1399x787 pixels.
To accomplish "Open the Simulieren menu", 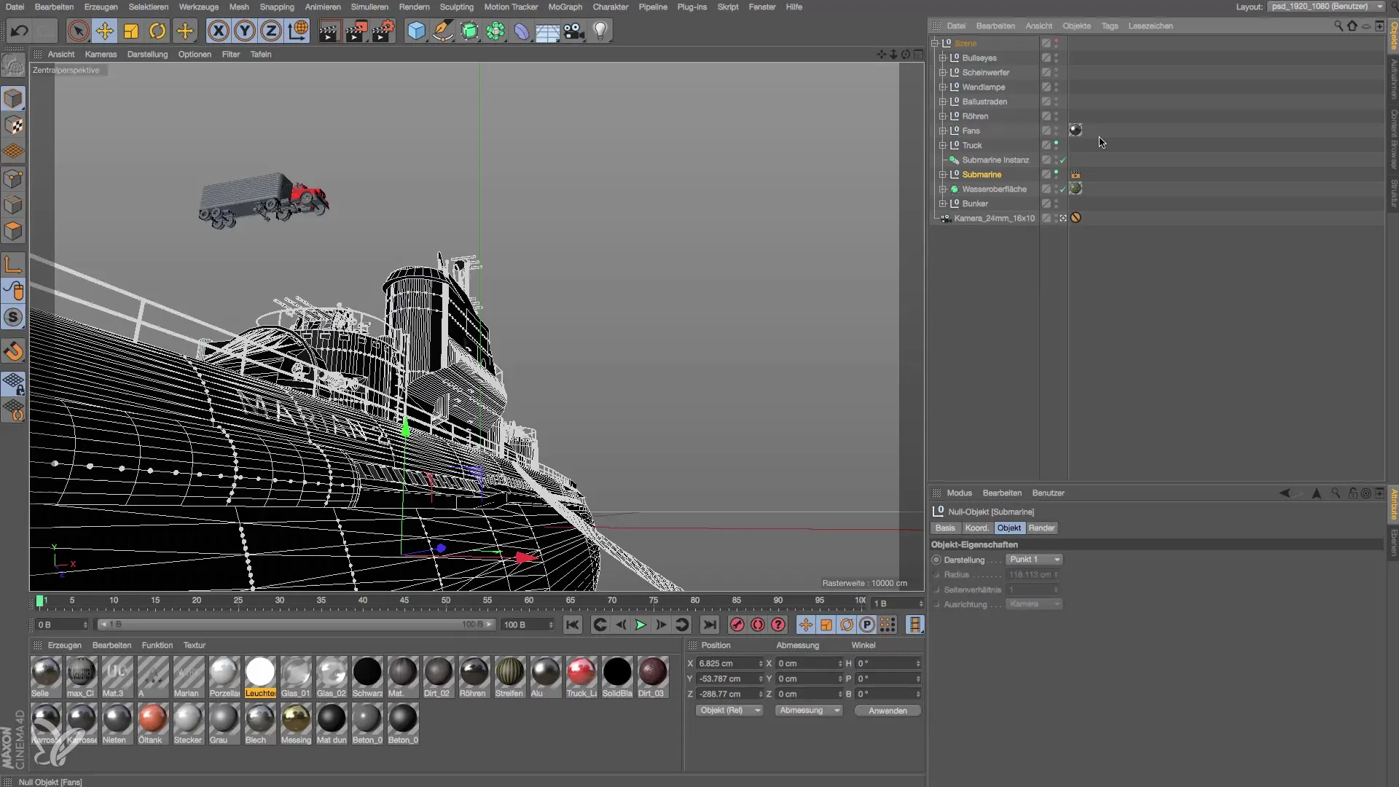I will click(369, 7).
